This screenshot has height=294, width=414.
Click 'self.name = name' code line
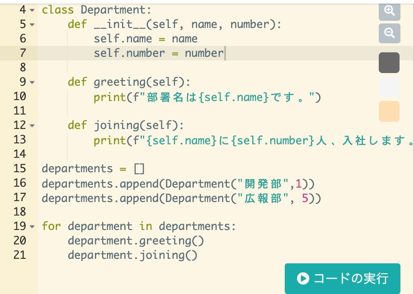(146, 39)
